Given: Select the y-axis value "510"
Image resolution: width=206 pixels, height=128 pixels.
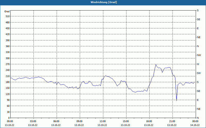Looking at the screenshot, I should [8, 16].
